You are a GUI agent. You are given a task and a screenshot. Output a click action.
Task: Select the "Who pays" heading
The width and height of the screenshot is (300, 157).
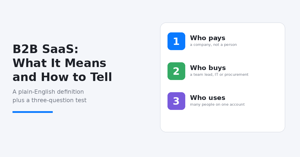click(x=207, y=38)
